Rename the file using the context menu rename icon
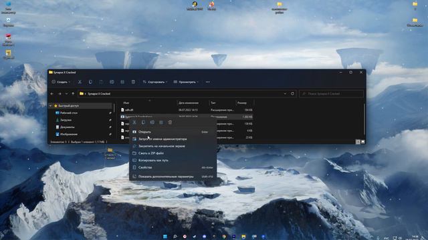 click(x=152, y=122)
